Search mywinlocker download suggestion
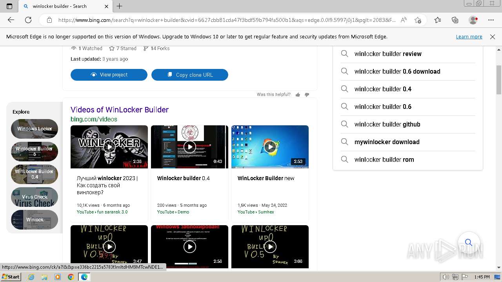 tap(408, 142)
